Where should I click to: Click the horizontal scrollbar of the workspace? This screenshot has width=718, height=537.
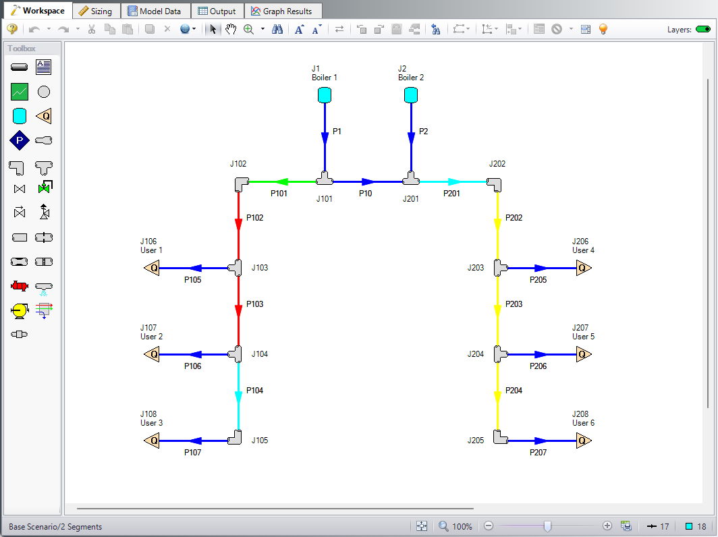pyautogui.click(x=275, y=508)
